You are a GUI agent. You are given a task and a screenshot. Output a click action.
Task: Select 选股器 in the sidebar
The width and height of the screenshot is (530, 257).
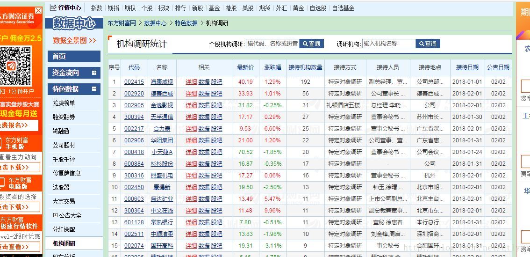[x=61, y=187]
